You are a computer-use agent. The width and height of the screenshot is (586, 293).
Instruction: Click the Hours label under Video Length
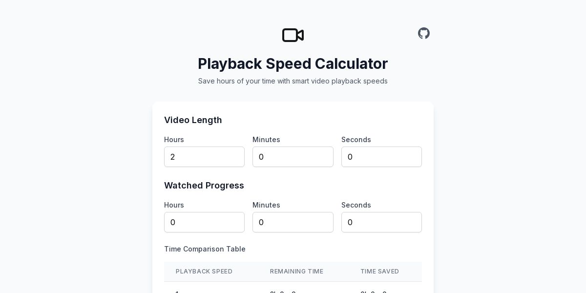174,140
